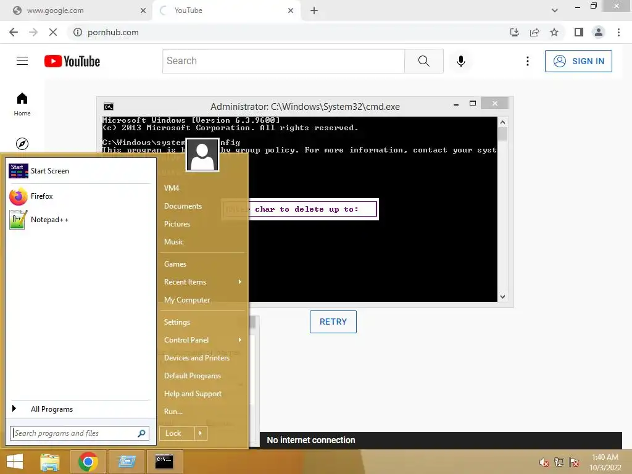This screenshot has height=474, width=632.
Task: Toggle Chrome side panel
Action: [579, 32]
